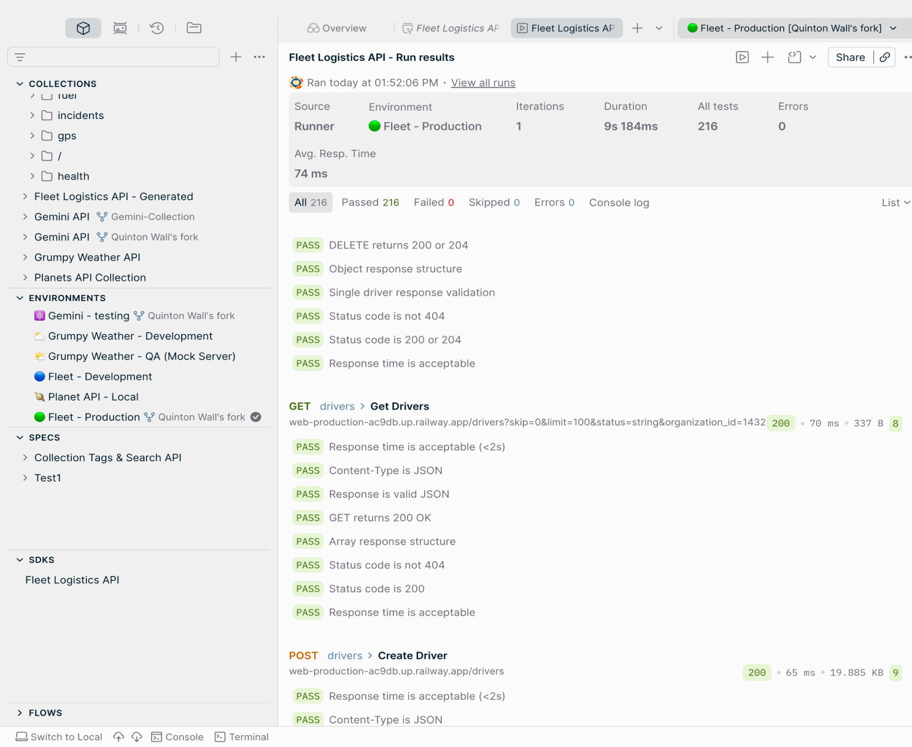Collapse the SDKS section
Image resolution: width=912 pixels, height=747 pixels.
click(20, 559)
